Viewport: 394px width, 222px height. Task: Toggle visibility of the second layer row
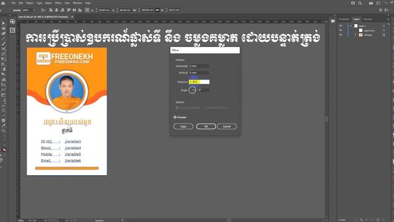340,30
